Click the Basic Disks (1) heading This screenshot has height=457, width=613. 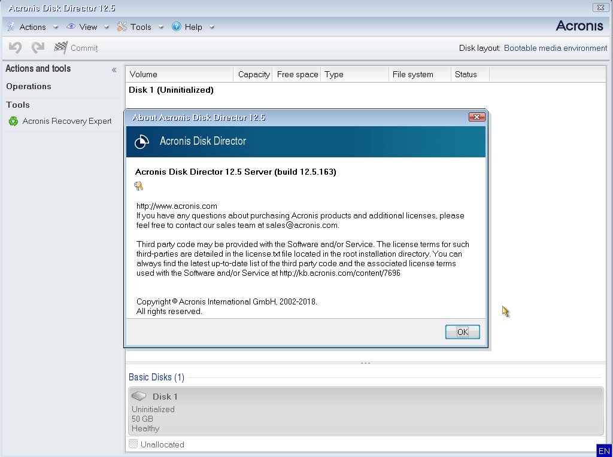[156, 377]
